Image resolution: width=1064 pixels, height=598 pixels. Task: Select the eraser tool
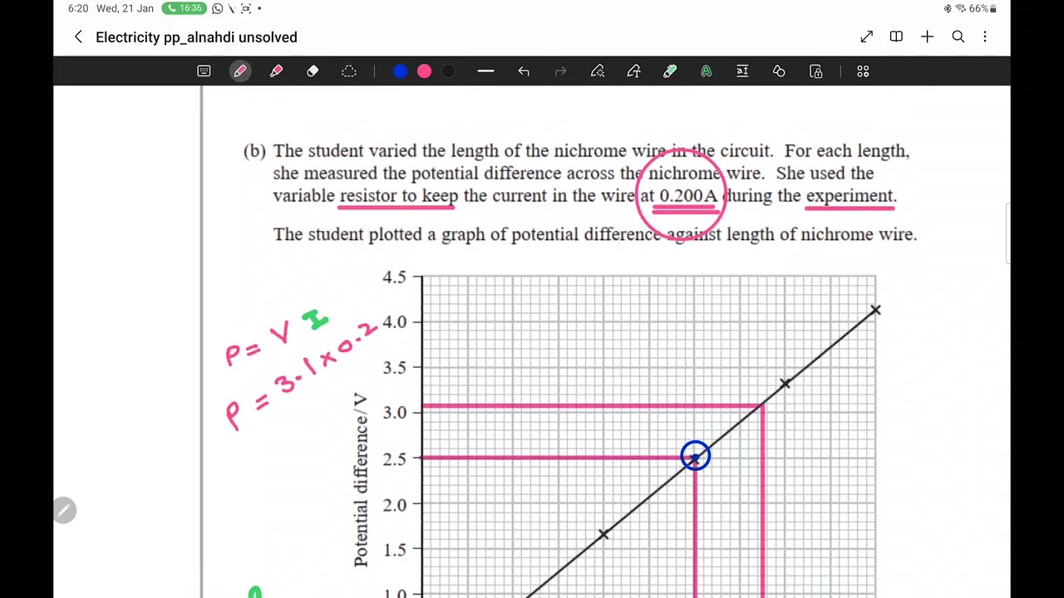[313, 71]
